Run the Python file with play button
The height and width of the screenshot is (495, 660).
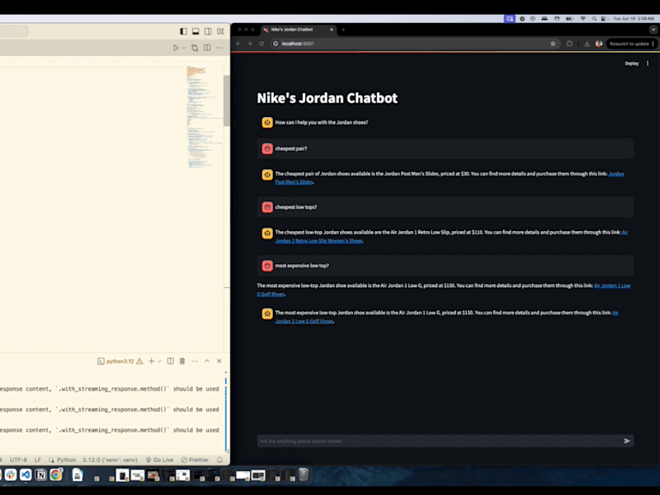point(176,48)
